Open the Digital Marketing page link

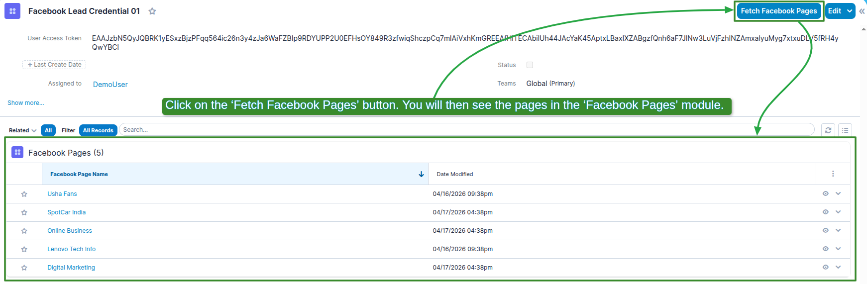(71, 268)
